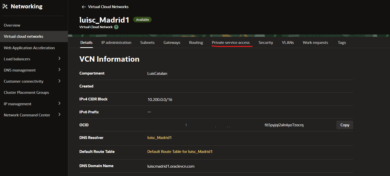
Task: Click the Default Route Table label
Action: pyautogui.click(x=97, y=152)
